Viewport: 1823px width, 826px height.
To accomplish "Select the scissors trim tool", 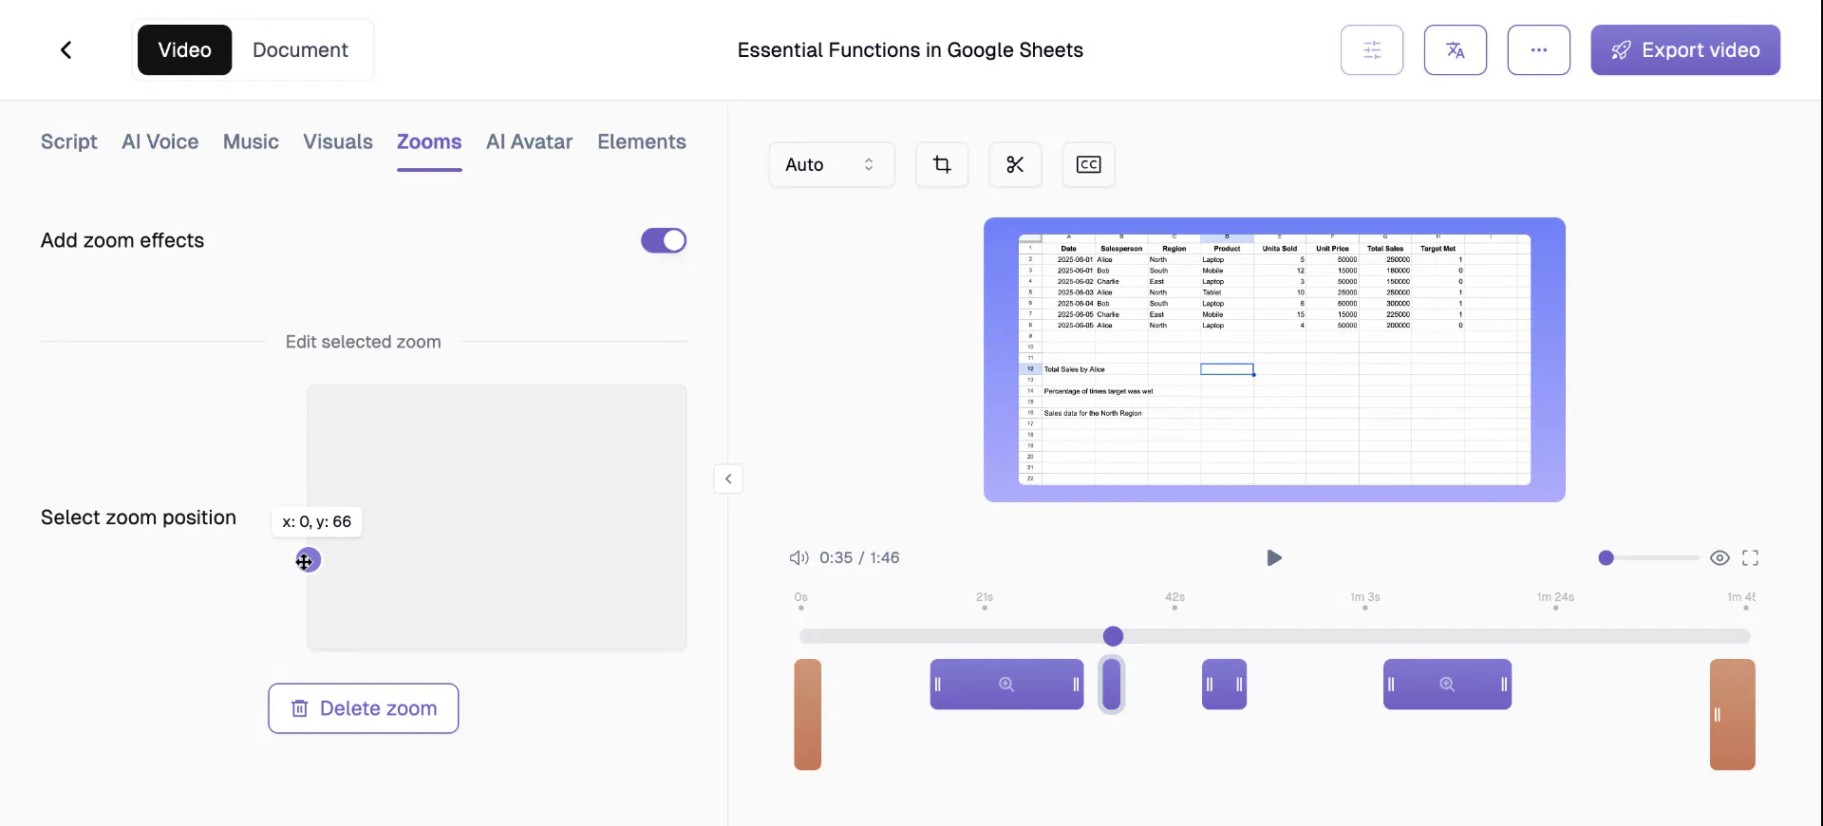I will click(1015, 165).
